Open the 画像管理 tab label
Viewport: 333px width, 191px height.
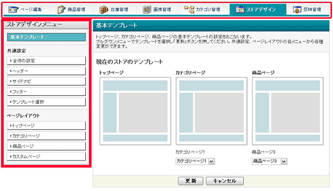(162, 9)
